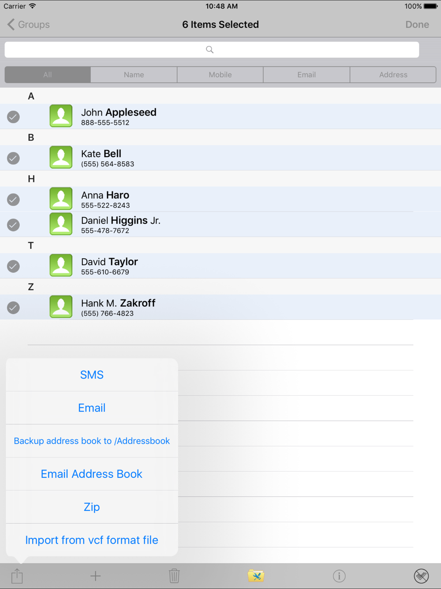Tap phone number (555) 564-8583
This screenshot has height=589, width=441.
[x=108, y=164]
